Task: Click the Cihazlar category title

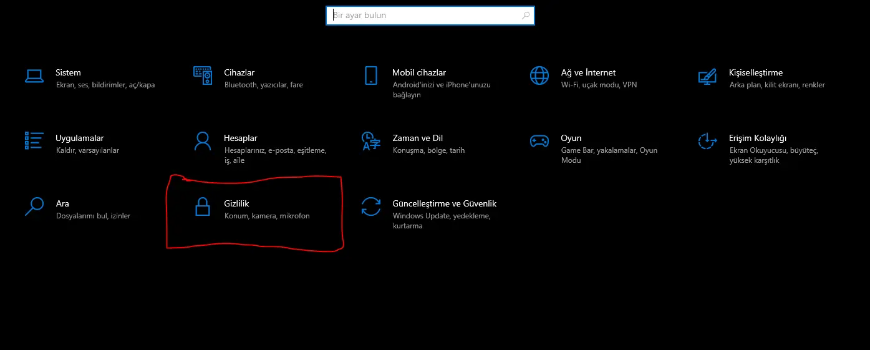Action: 239,72
